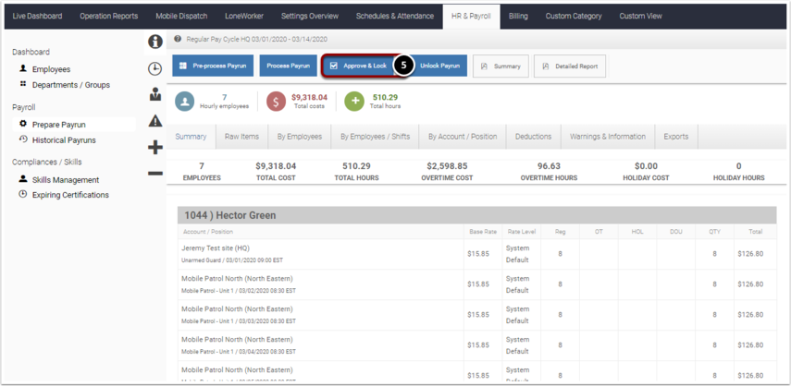Click the person icon in vertical toolbar
The height and width of the screenshot is (386, 791).
click(x=154, y=94)
